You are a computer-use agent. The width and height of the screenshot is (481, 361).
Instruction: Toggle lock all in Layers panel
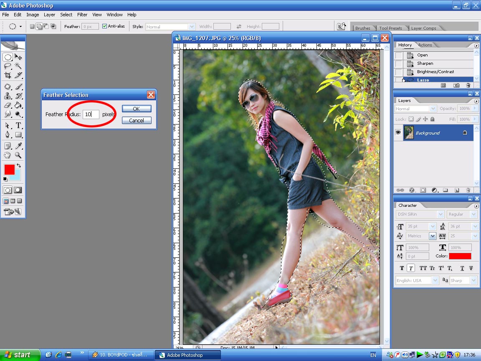432,119
